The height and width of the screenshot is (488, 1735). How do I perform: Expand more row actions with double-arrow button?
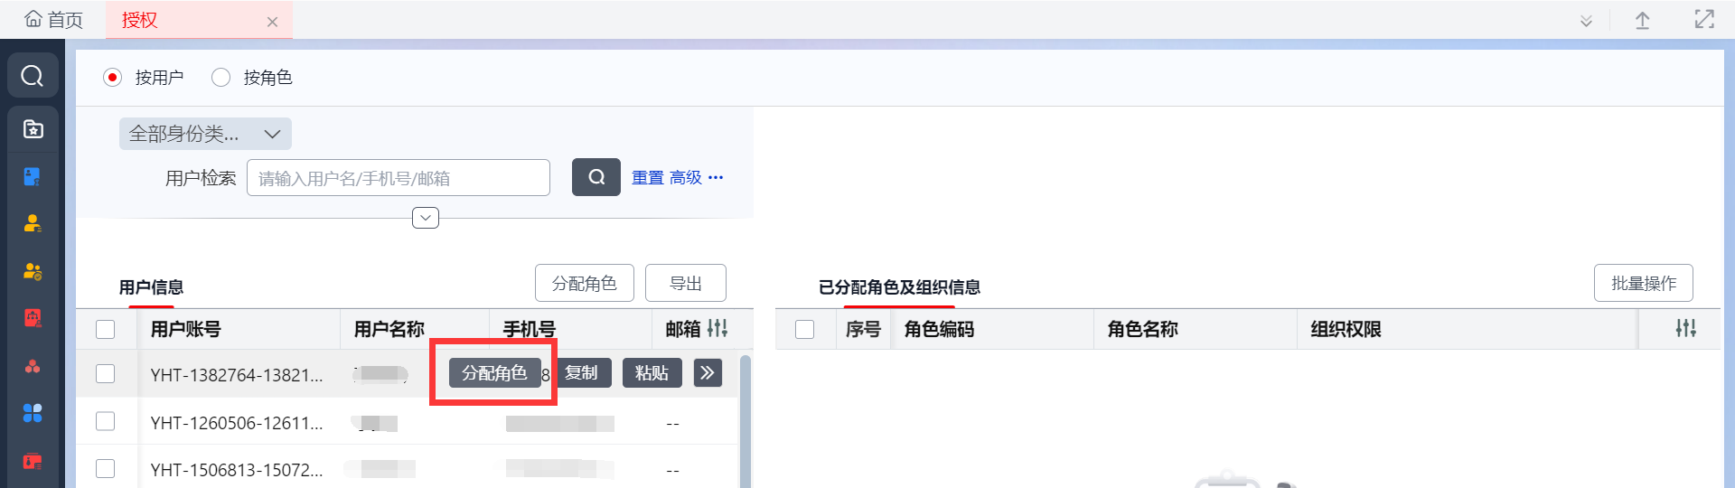click(708, 373)
